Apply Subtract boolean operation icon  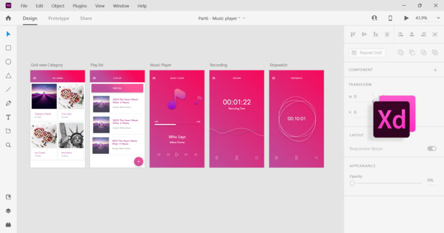[412, 52]
